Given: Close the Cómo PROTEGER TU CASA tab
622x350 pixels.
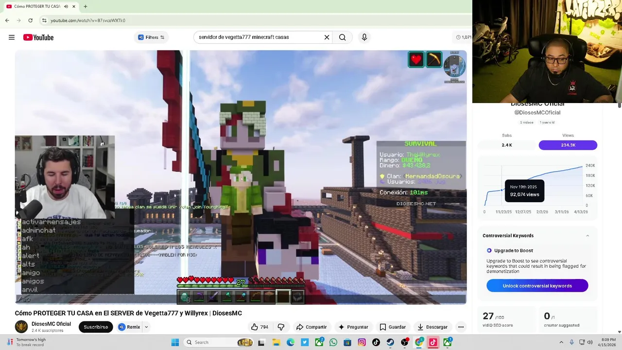Looking at the screenshot, I should [x=74, y=6].
